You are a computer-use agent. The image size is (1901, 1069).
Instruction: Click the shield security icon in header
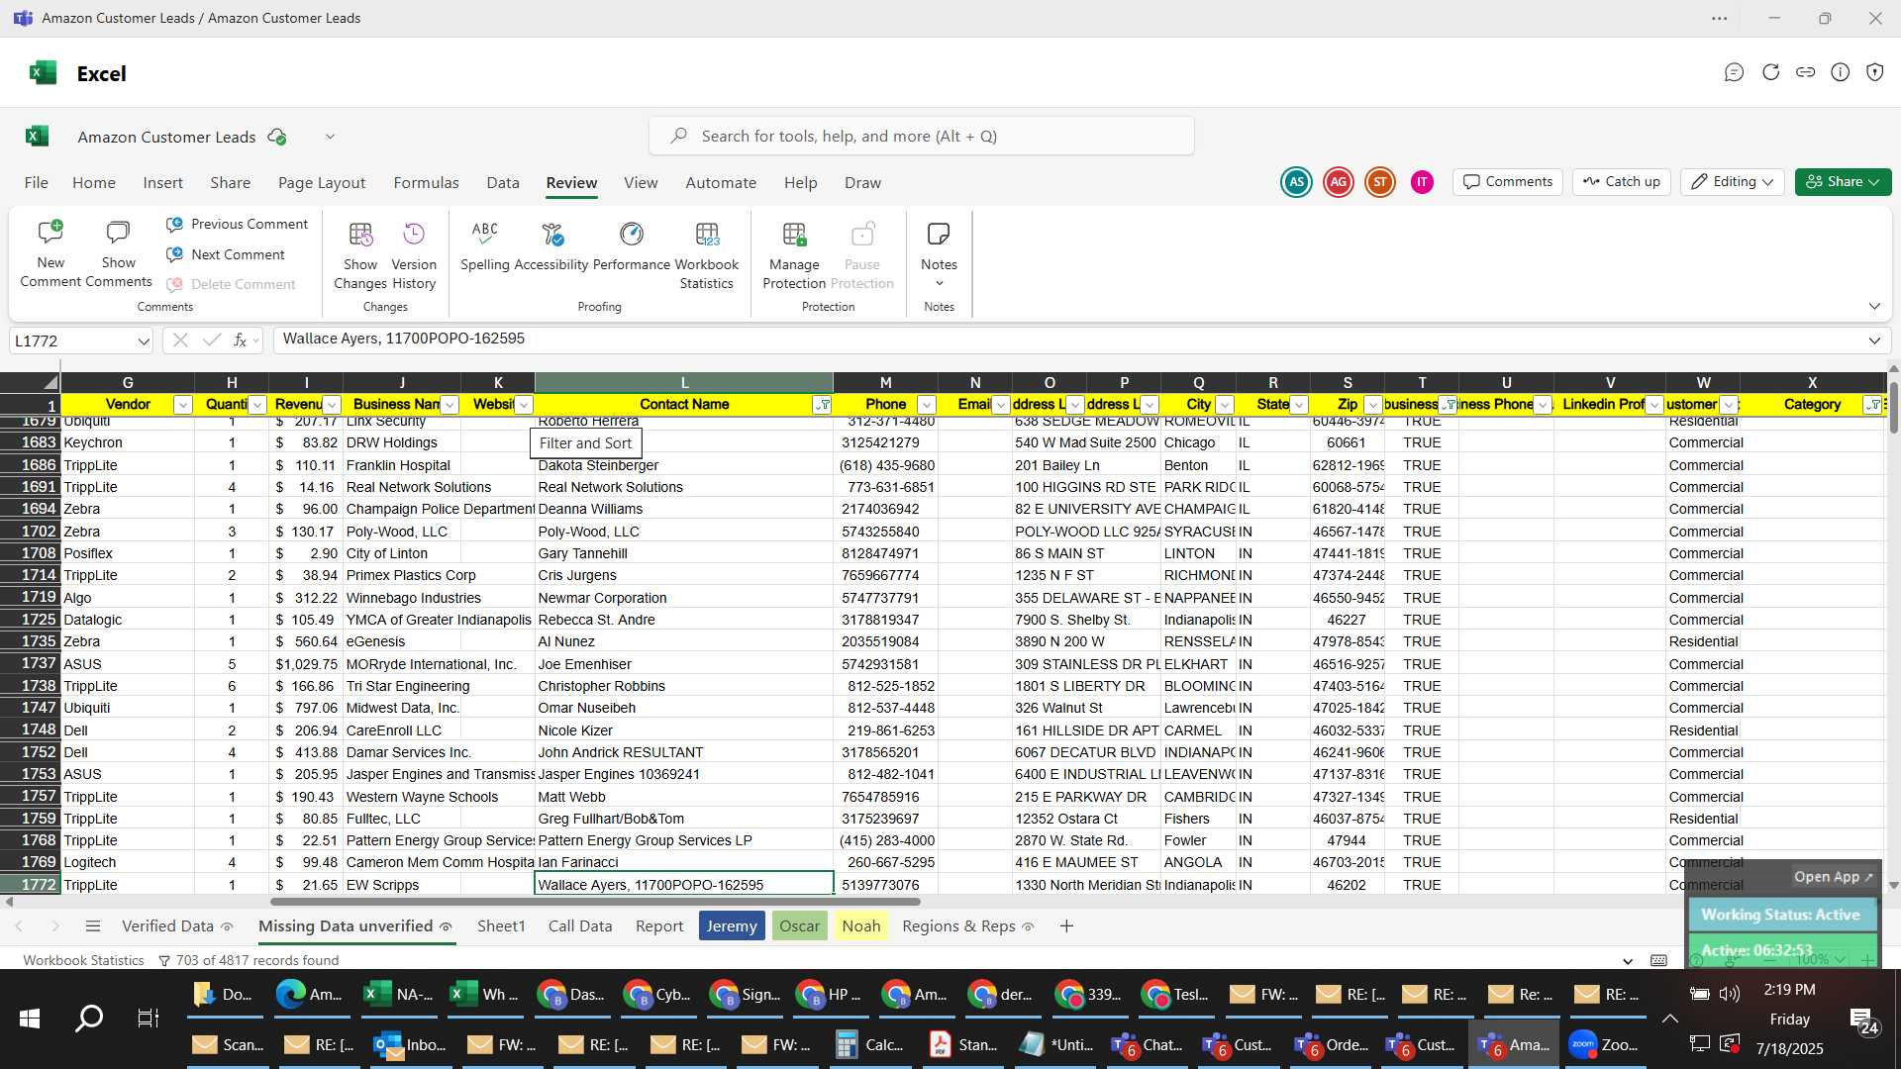(1875, 72)
